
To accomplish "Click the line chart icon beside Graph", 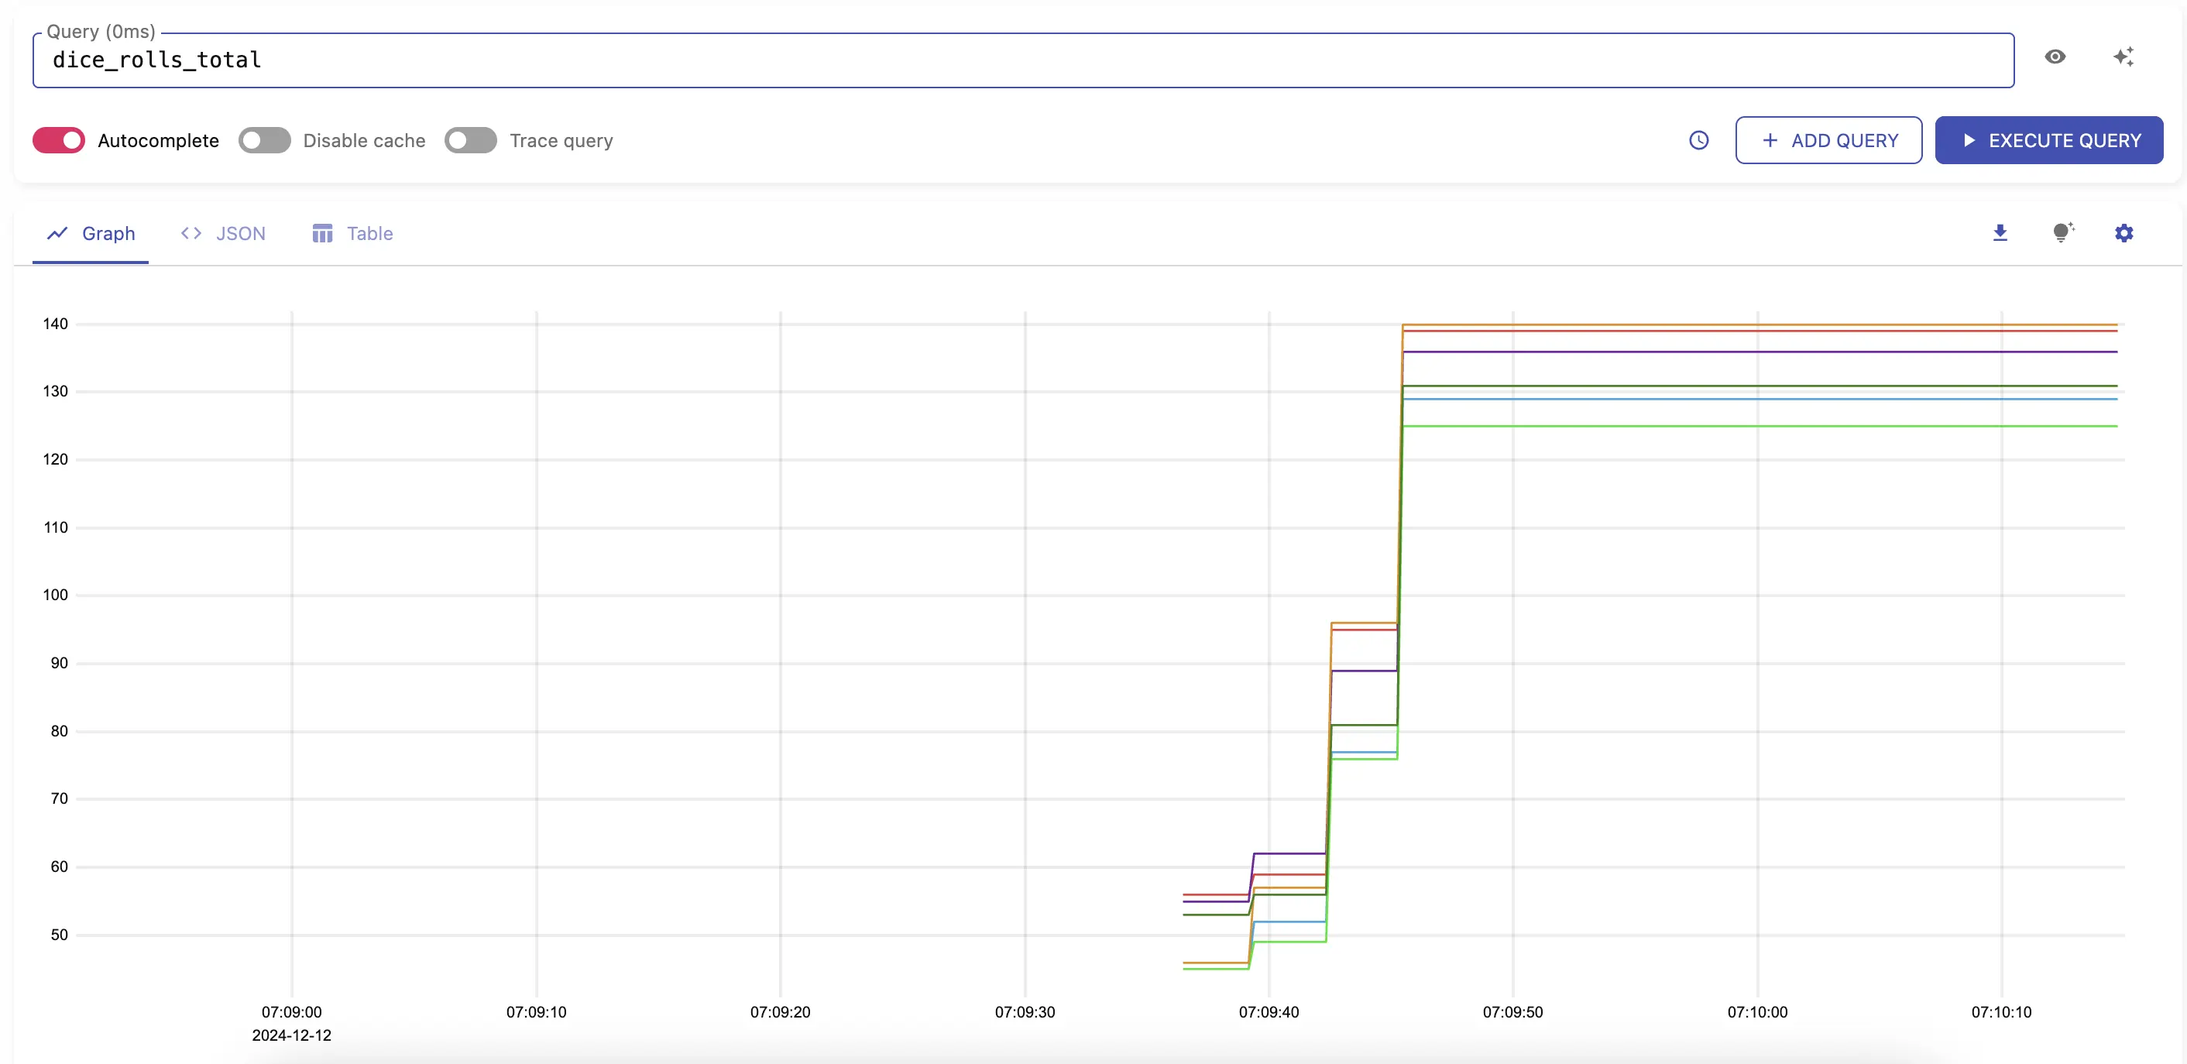I will (57, 234).
